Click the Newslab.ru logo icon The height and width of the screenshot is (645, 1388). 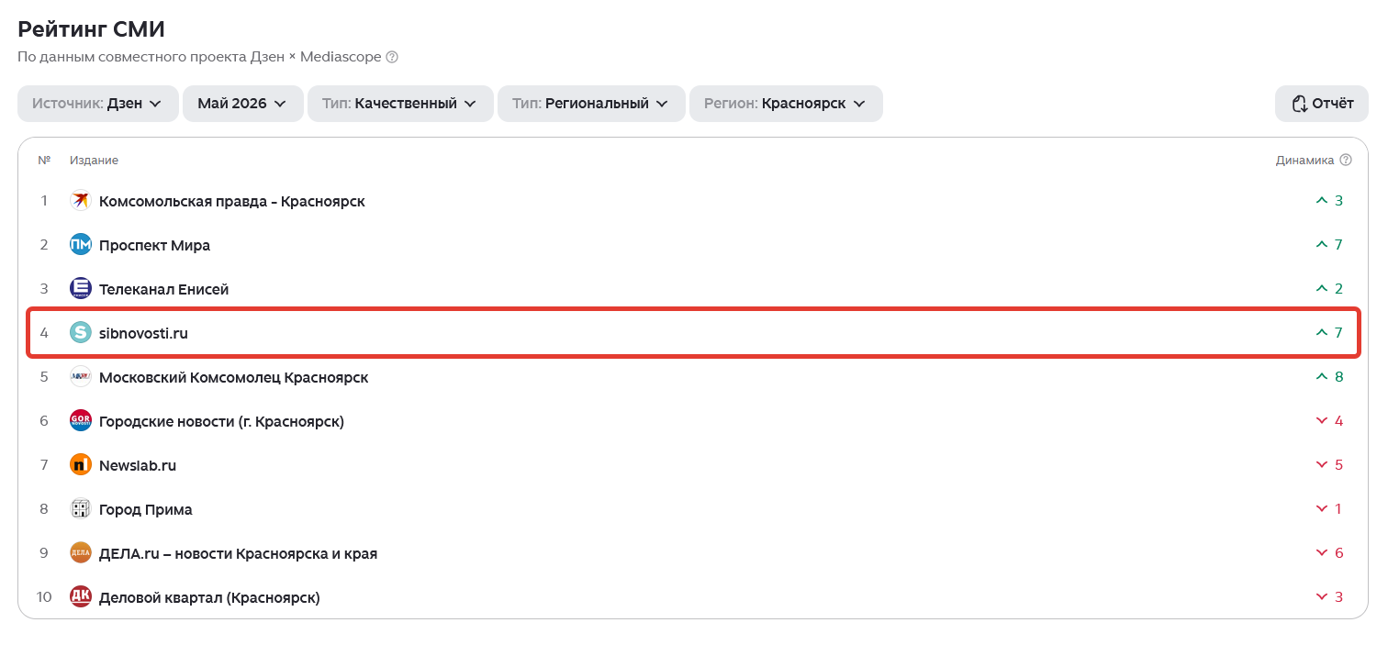tap(81, 465)
